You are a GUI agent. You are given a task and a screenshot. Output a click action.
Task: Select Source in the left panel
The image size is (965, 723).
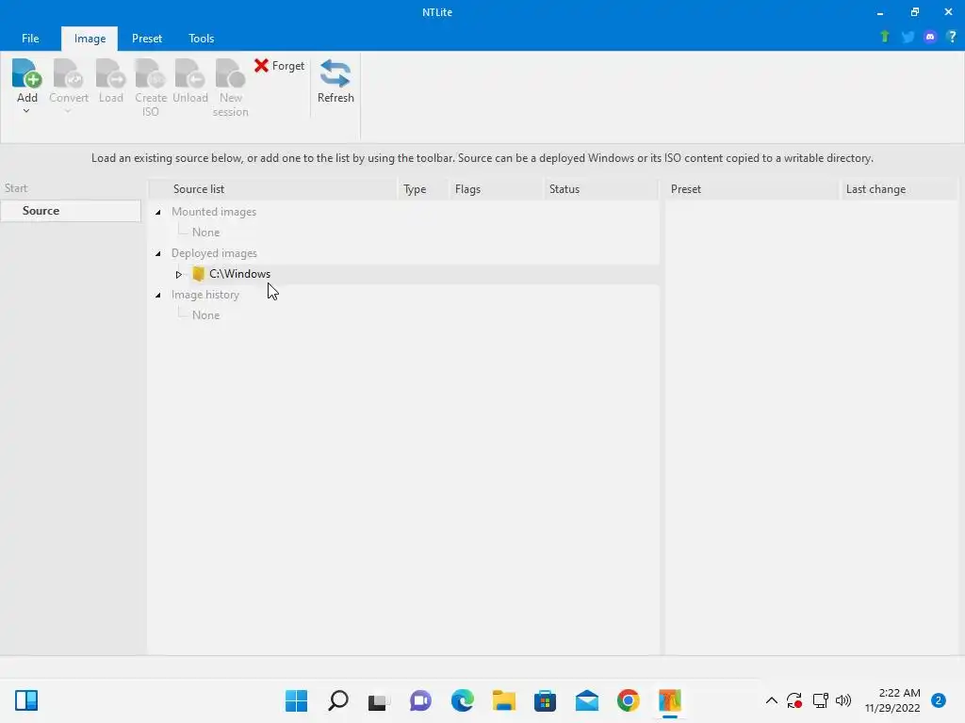tap(70, 210)
